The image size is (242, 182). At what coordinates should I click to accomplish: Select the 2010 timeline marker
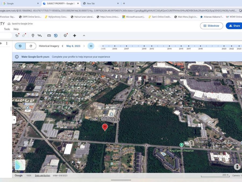click(x=144, y=46)
